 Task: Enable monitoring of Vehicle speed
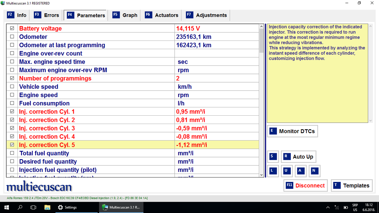pos(12,86)
